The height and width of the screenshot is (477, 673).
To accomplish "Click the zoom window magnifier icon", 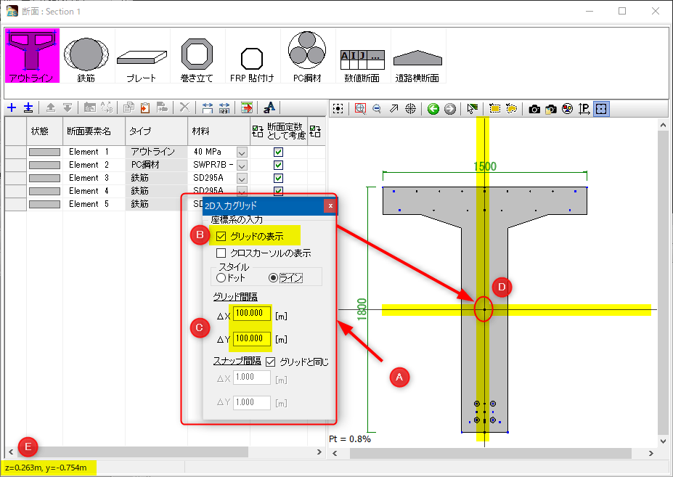I will coord(361,109).
